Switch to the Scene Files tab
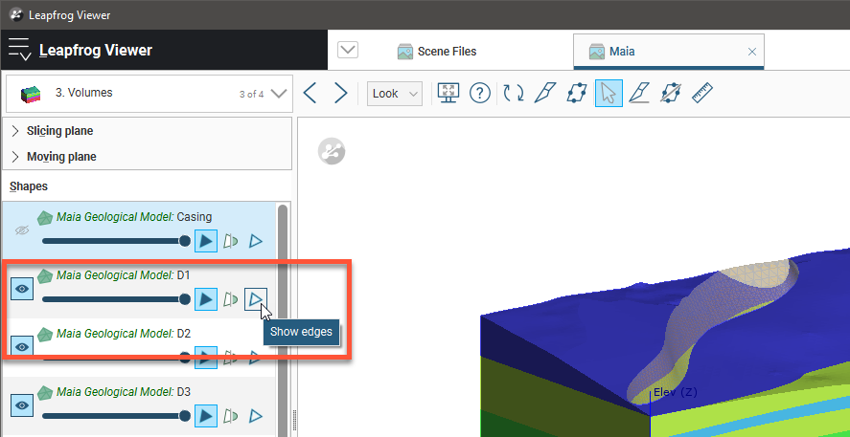This screenshot has width=850, height=437. 436,52
